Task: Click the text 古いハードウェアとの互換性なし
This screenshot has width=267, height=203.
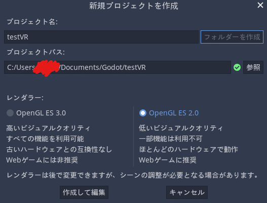Action: (x=59, y=149)
